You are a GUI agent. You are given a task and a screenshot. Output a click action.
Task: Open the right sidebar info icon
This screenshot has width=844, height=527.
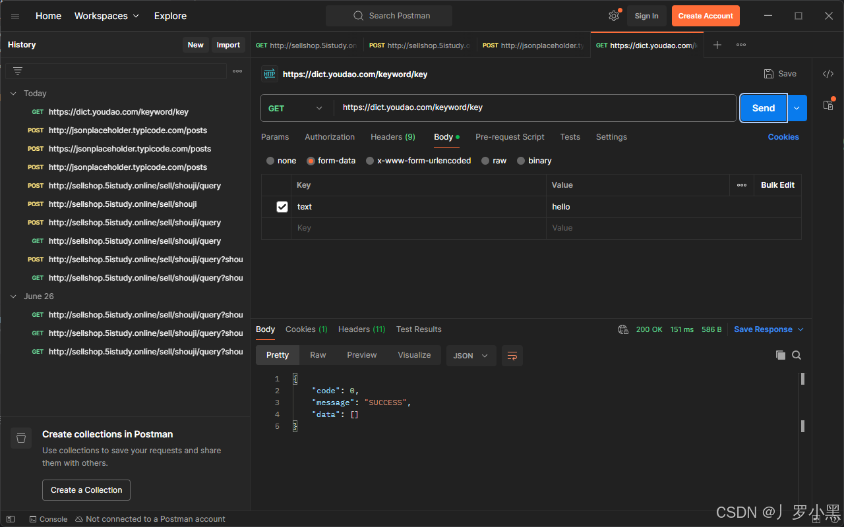828,105
